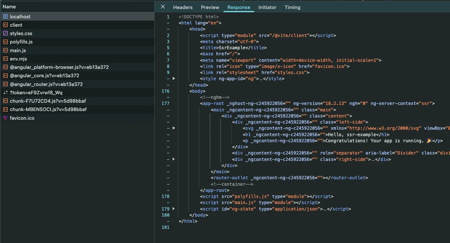This screenshot has width=450, height=243.
Task: Show the Timing tab
Action: coord(292,7)
